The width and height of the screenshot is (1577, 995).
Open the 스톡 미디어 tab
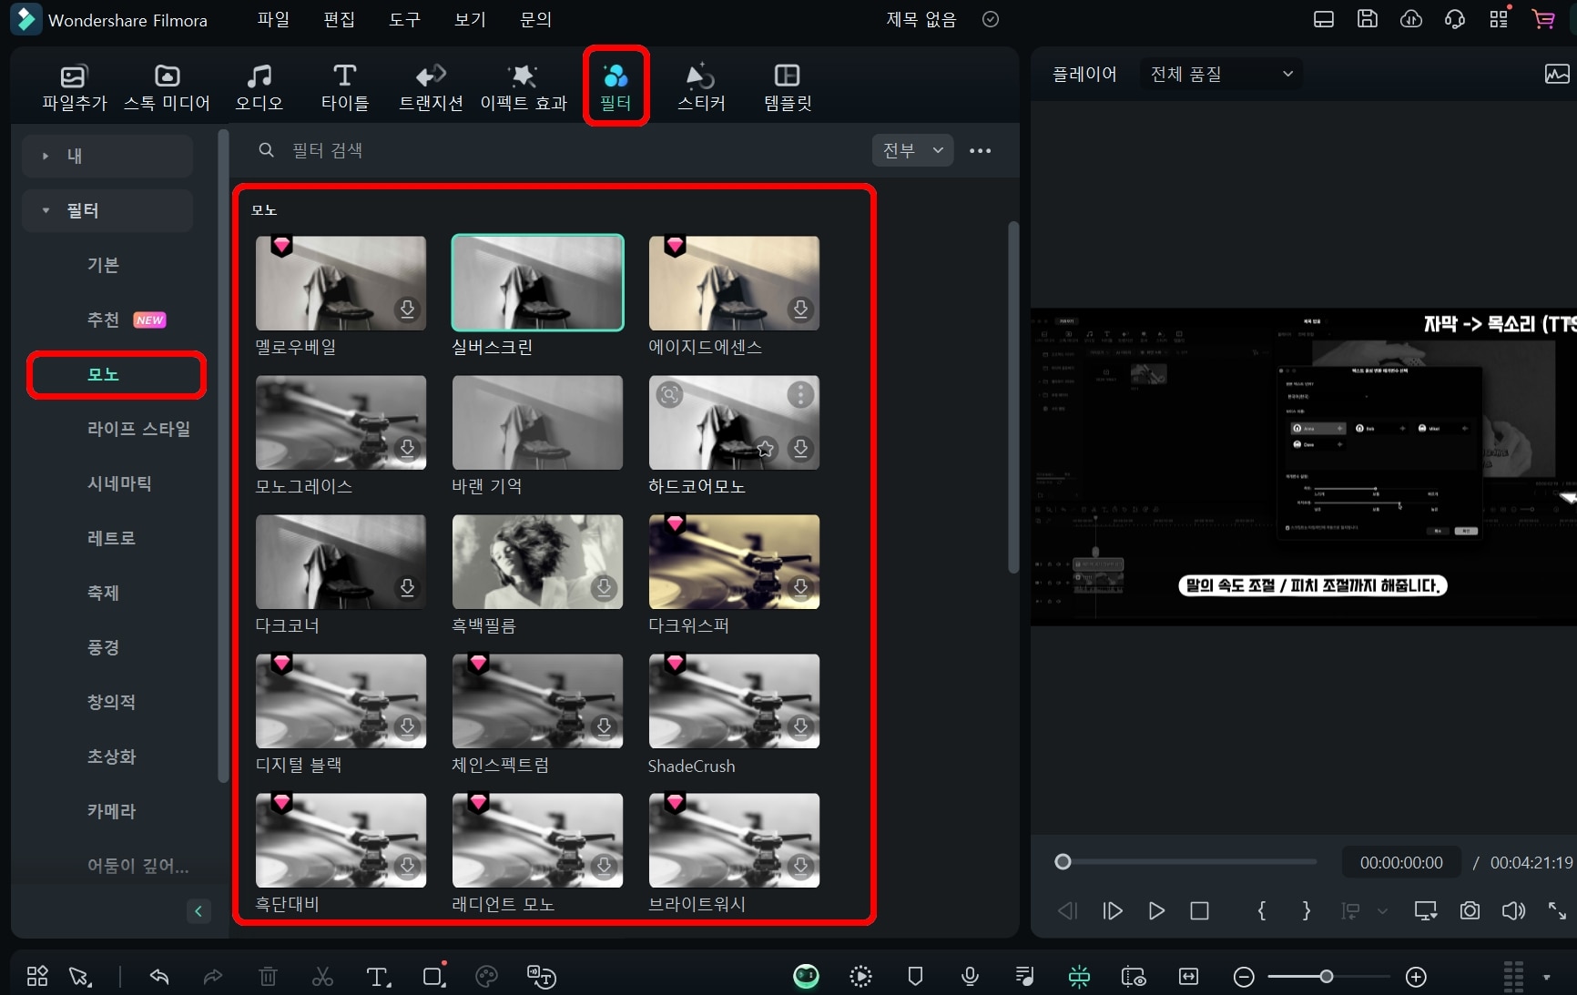click(167, 87)
